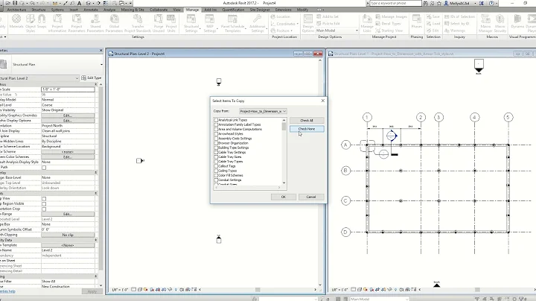Viewport: 536px width, 301px height.
Task: Check Area and Volume Computations checkbox
Action: pyautogui.click(x=216, y=130)
